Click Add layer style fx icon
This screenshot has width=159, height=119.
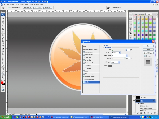[138, 113]
